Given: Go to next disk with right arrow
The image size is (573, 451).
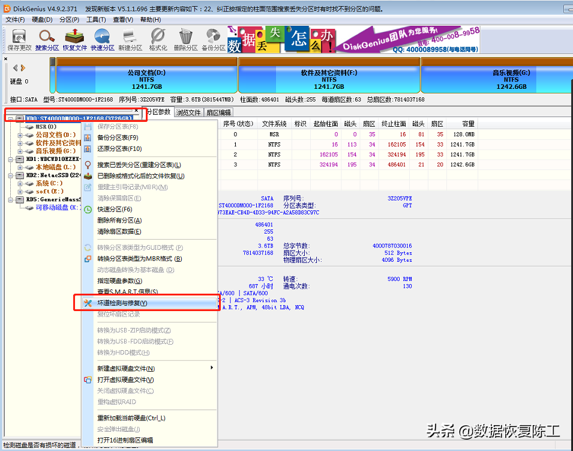Looking at the screenshot, I should point(23,68).
